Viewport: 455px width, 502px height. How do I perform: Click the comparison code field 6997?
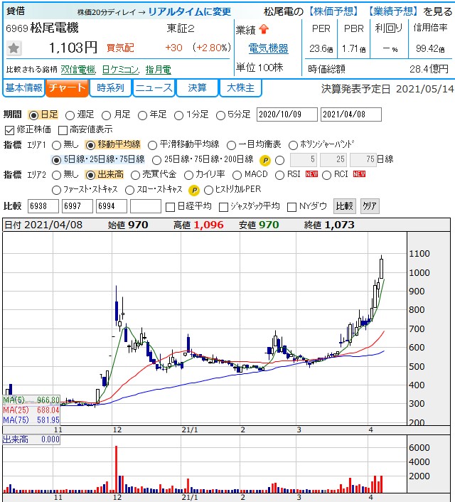tap(77, 206)
